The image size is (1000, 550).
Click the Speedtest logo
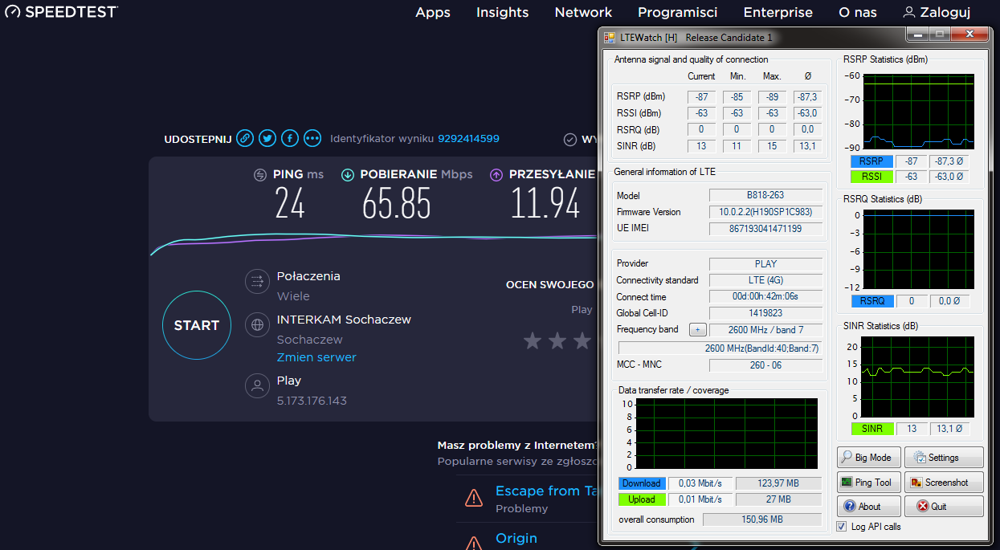click(x=61, y=12)
